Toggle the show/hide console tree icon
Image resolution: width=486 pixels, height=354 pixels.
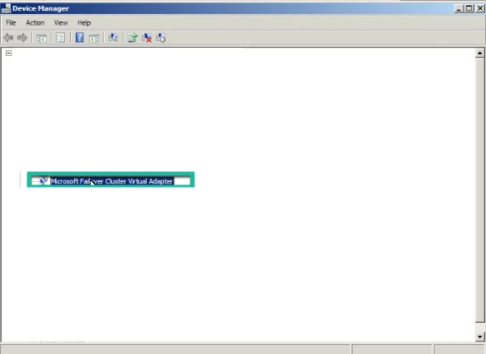point(41,39)
